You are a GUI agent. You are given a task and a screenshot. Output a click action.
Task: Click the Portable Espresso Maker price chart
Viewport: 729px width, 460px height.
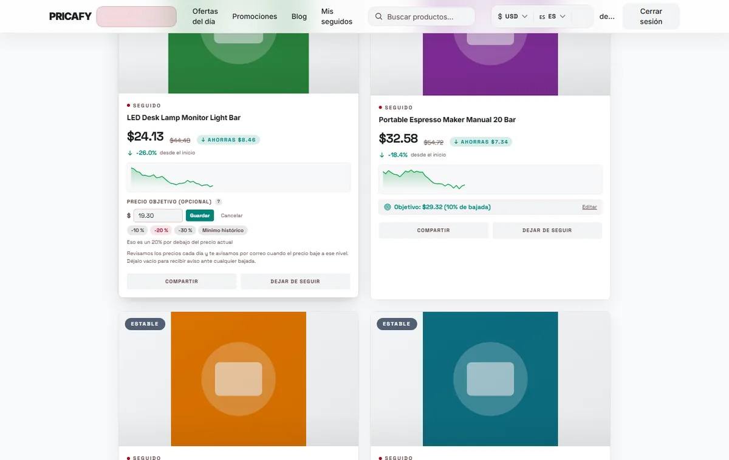(490, 180)
